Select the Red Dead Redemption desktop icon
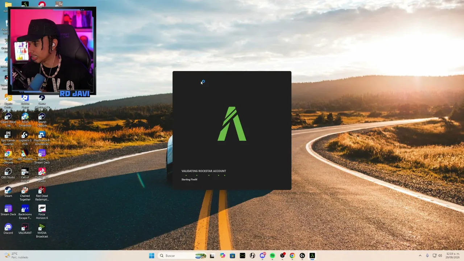The width and height of the screenshot is (464, 261). [42, 194]
